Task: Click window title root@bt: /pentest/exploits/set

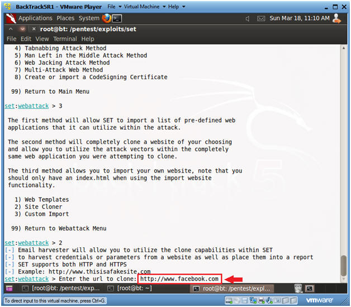Action: pos(88,29)
